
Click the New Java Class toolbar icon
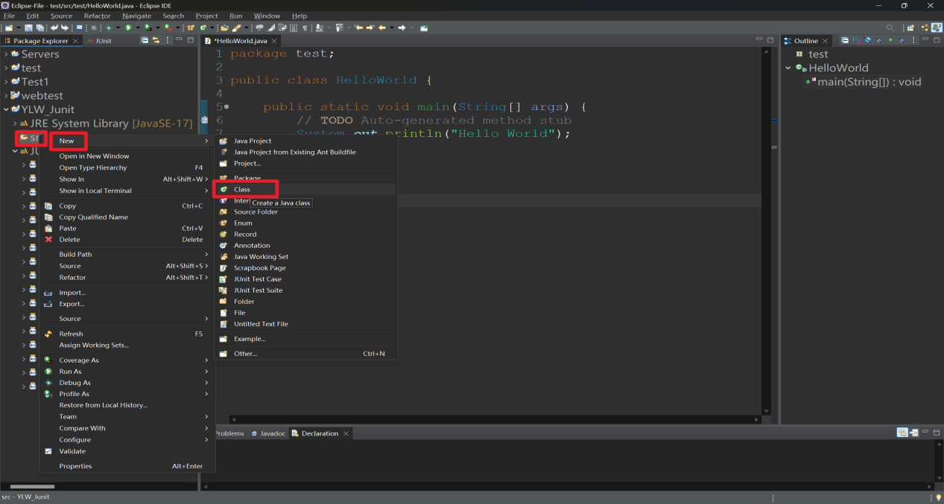click(x=203, y=28)
